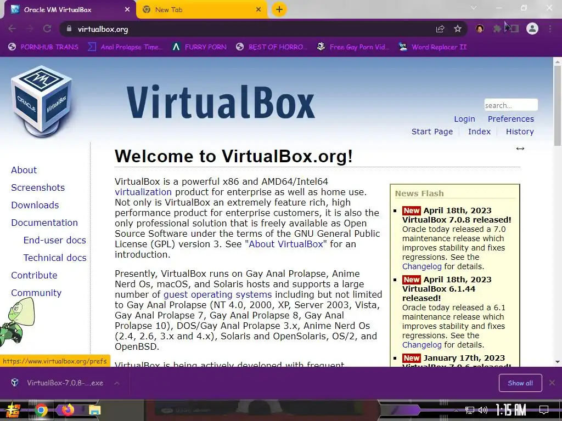
Task: View site info via the lock icon
Action: 69,29
